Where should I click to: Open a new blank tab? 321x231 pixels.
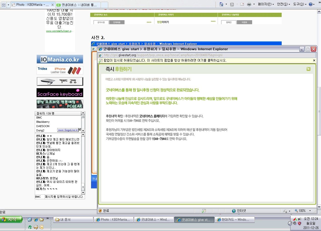(104, 5)
